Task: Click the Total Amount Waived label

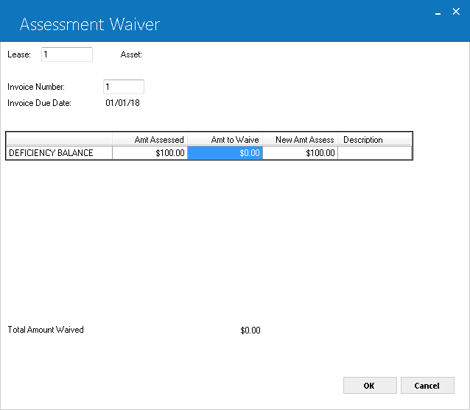Action: (46, 330)
